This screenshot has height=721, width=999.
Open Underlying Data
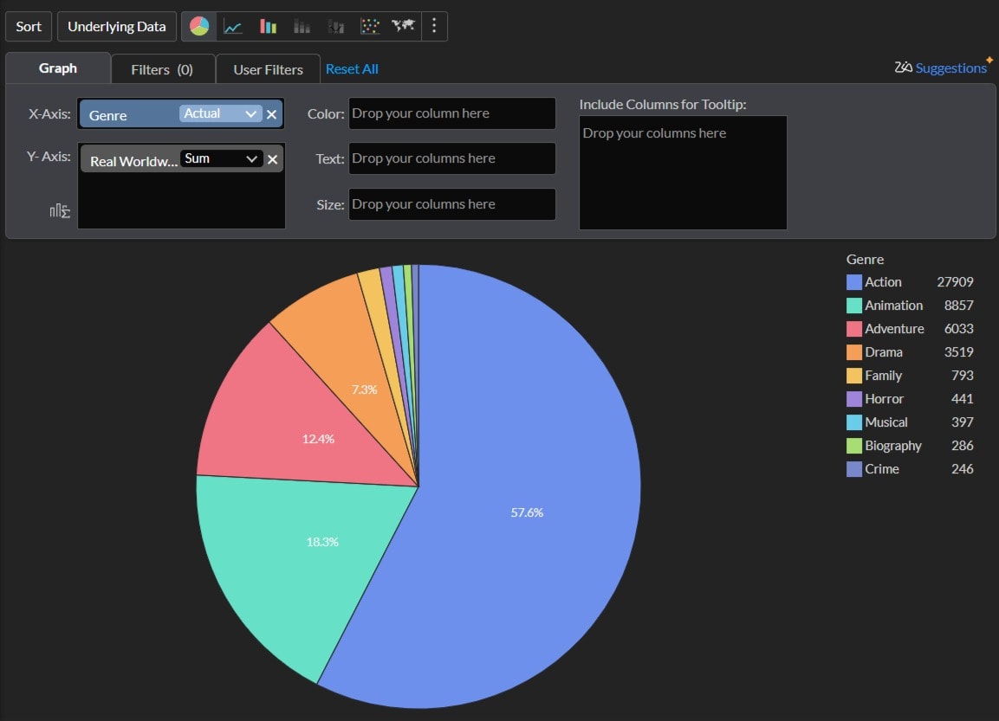[x=117, y=27]
